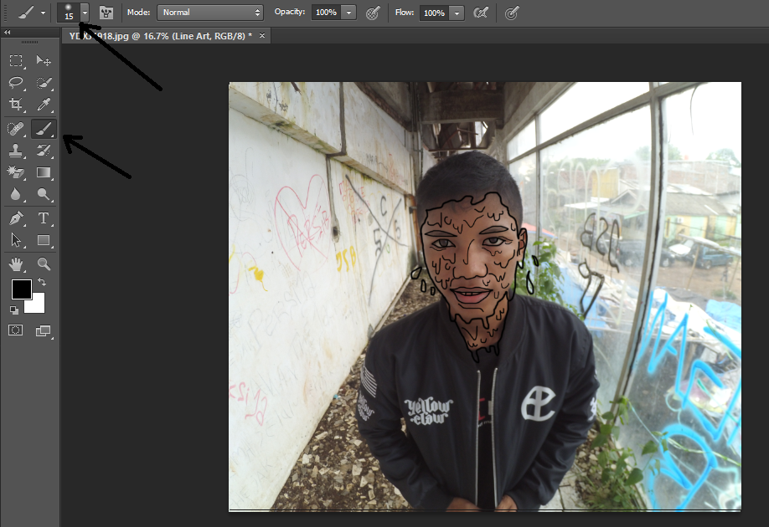Open the blending Mode dropdown
Viewport: 769px width, 527px height.
(209, 13)
